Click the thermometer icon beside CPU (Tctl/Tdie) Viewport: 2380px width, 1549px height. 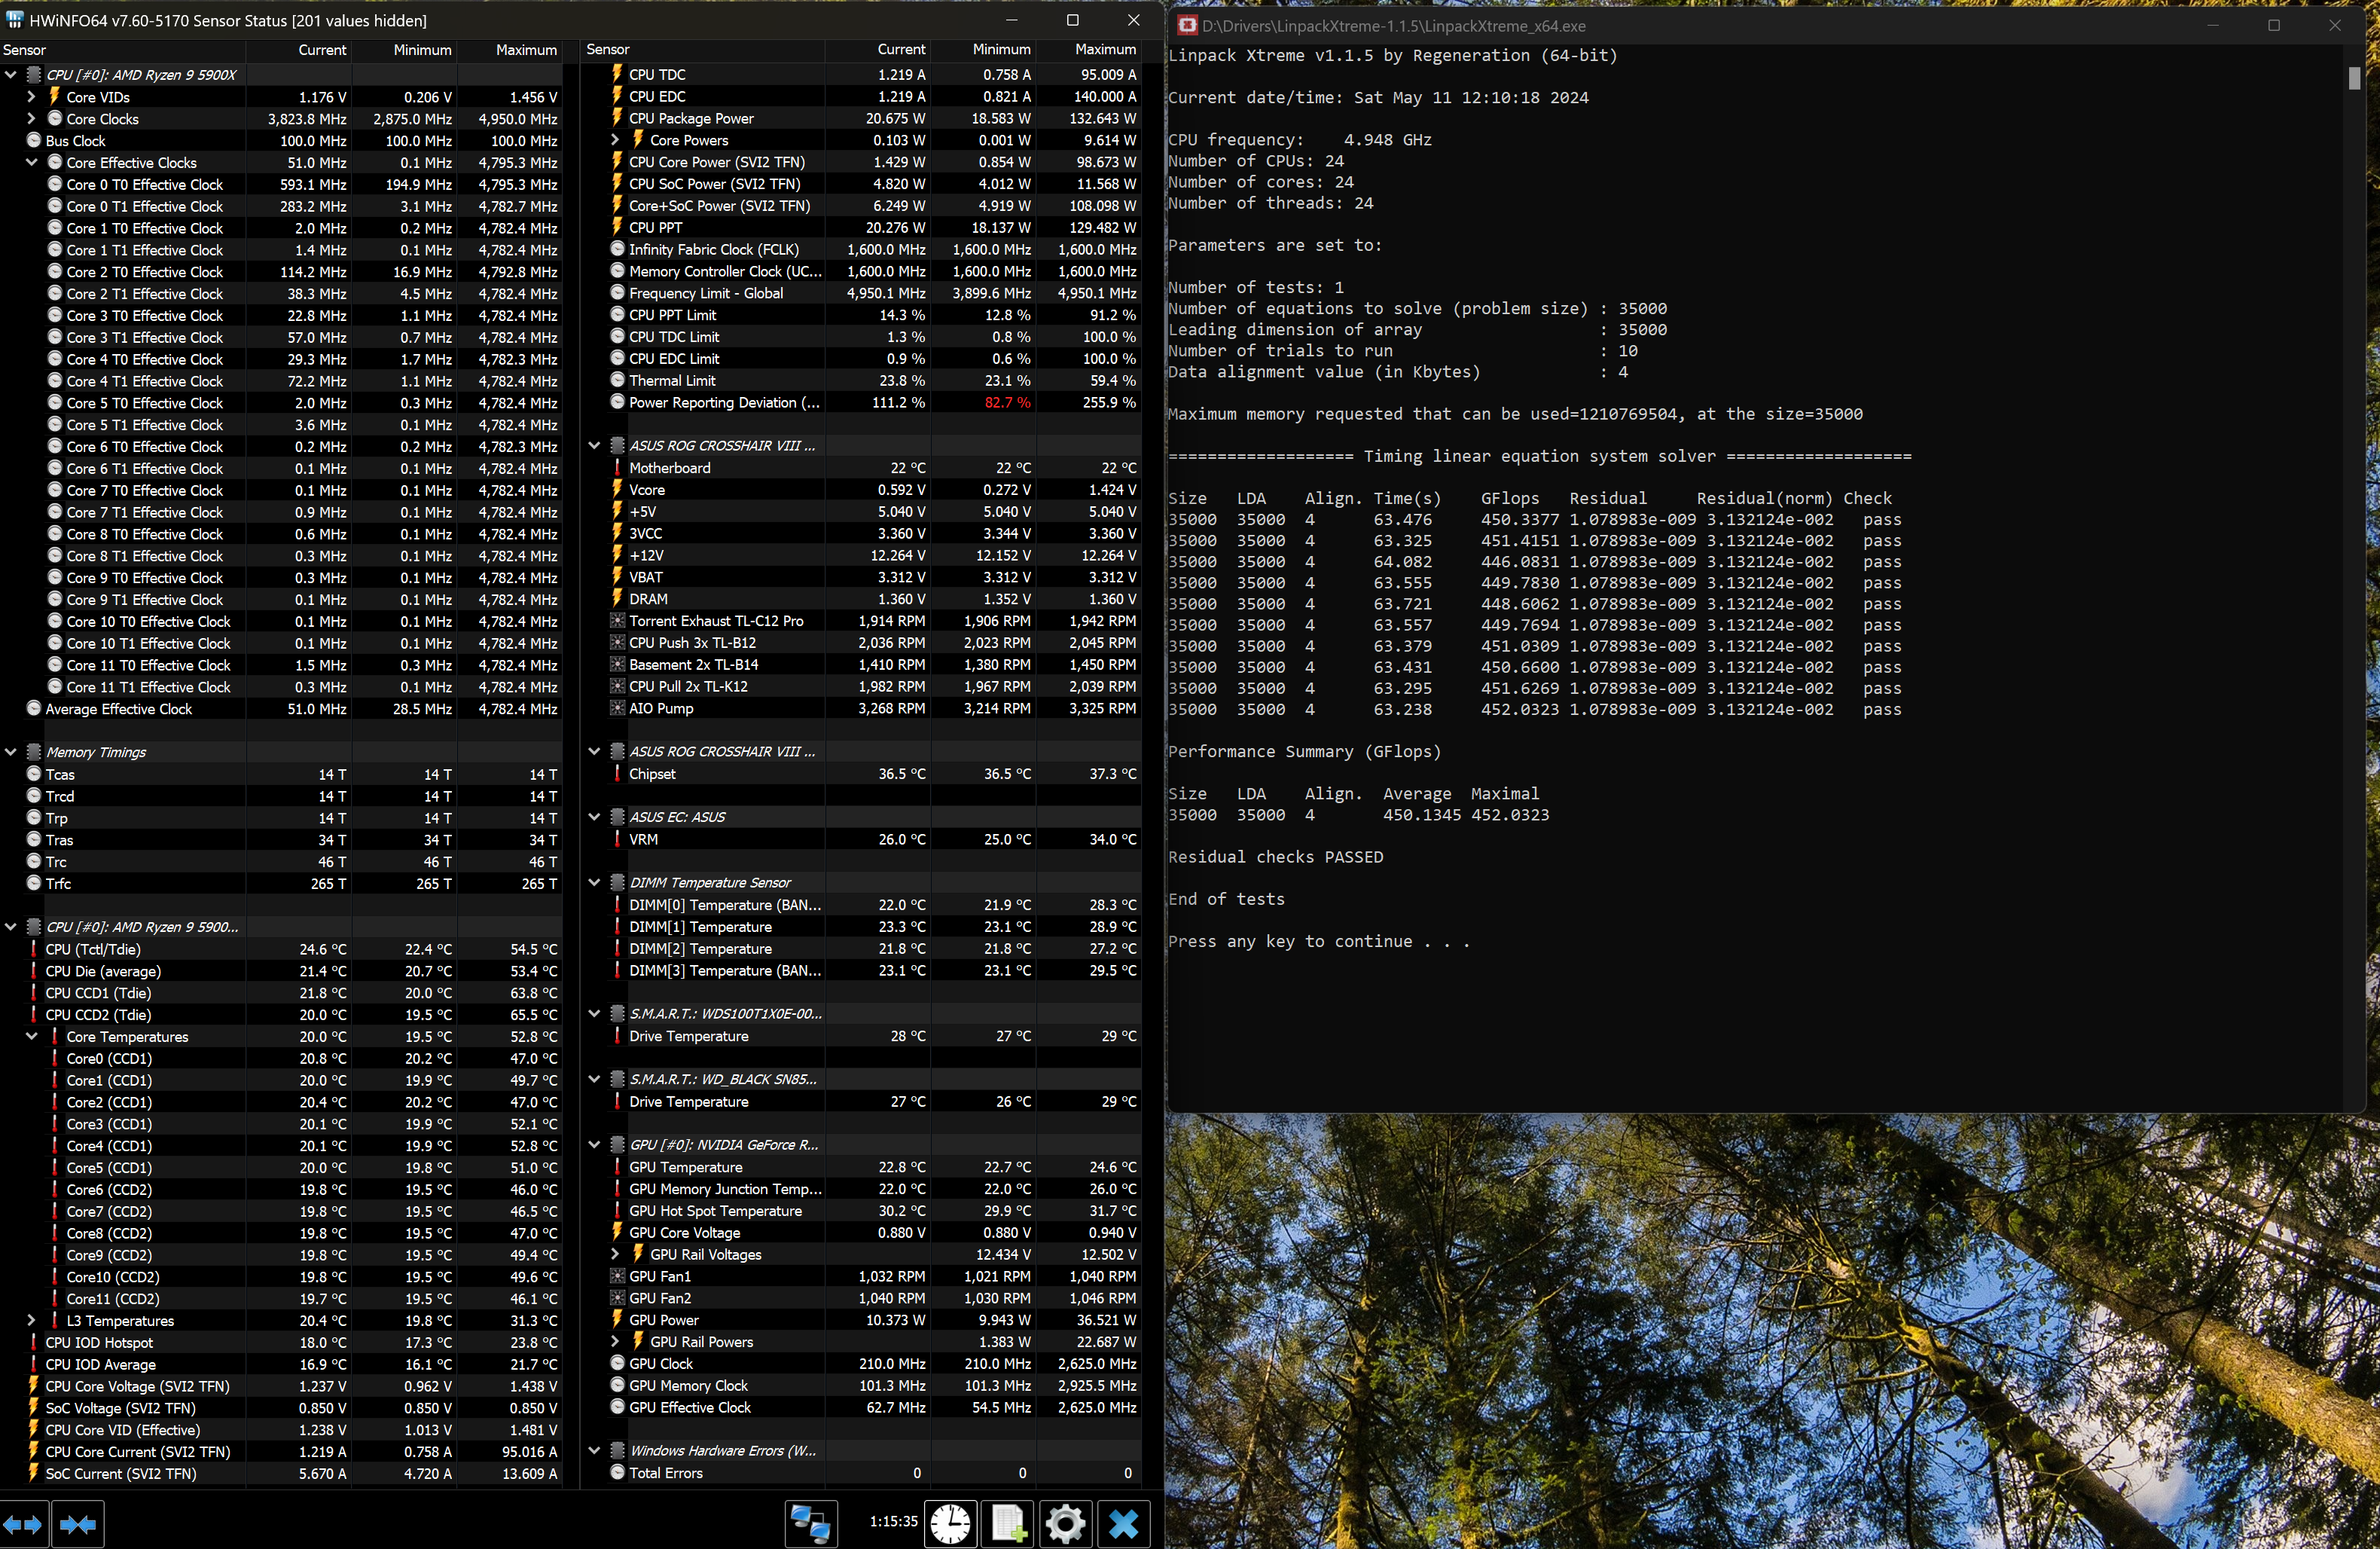tap(34, 949)
